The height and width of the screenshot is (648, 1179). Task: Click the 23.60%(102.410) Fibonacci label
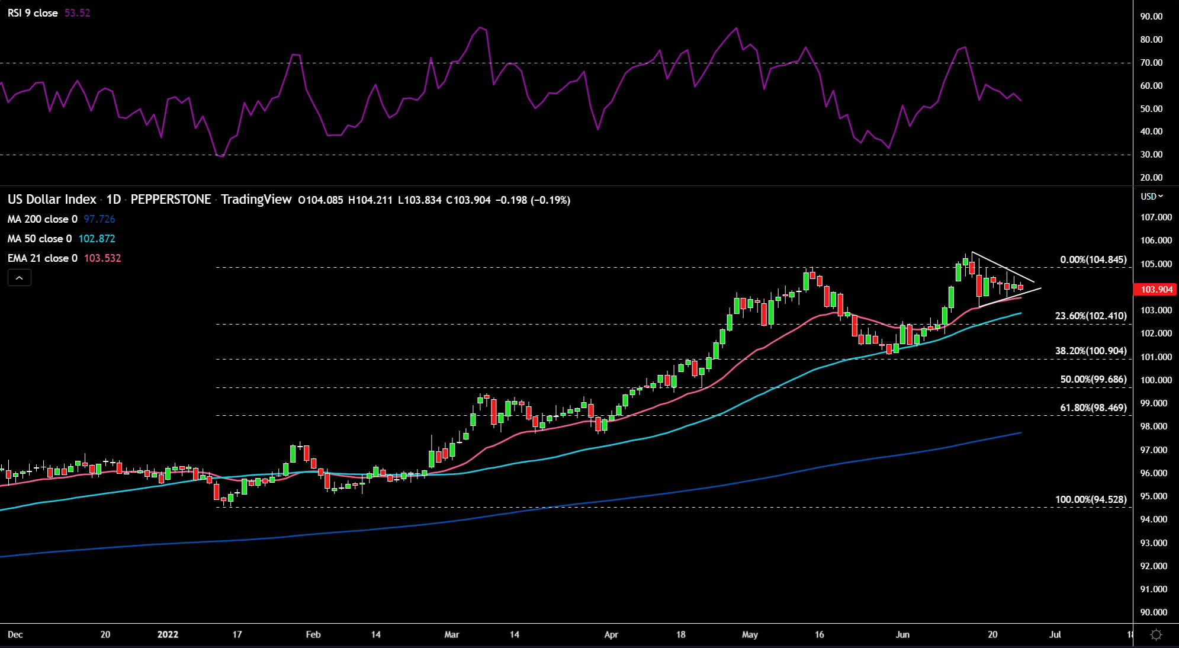point(1091,316)
